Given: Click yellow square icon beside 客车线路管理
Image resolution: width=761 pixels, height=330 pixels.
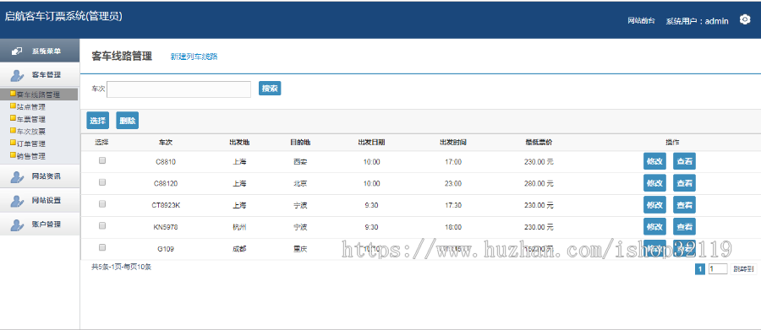Looking at the screenshot, I should pyautogui.click(x=13, y=94).
